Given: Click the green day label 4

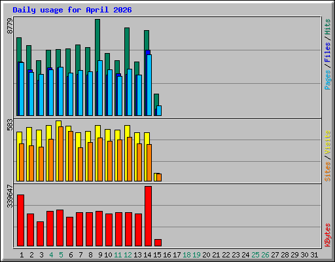Looking at the screenshot, I should pyautogui.click(x=51, y=255).
